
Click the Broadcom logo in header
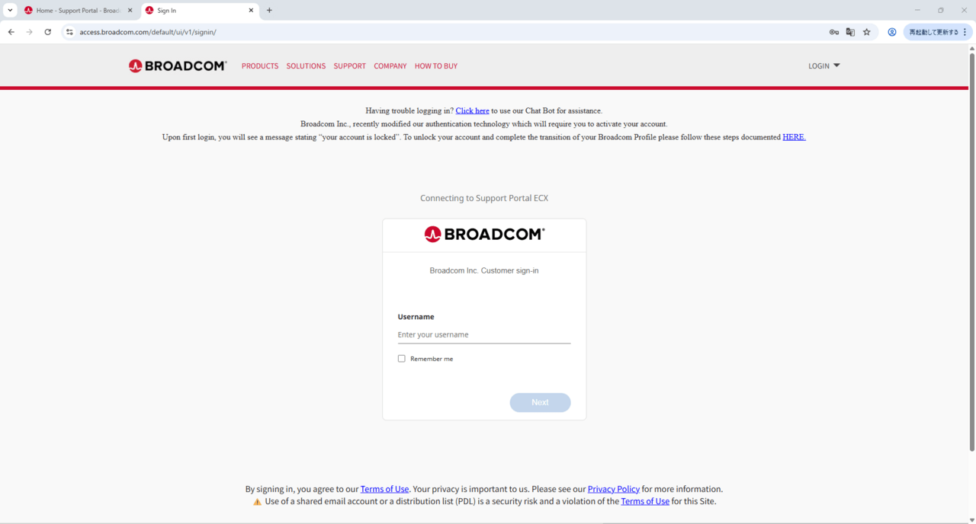point(178,65)
